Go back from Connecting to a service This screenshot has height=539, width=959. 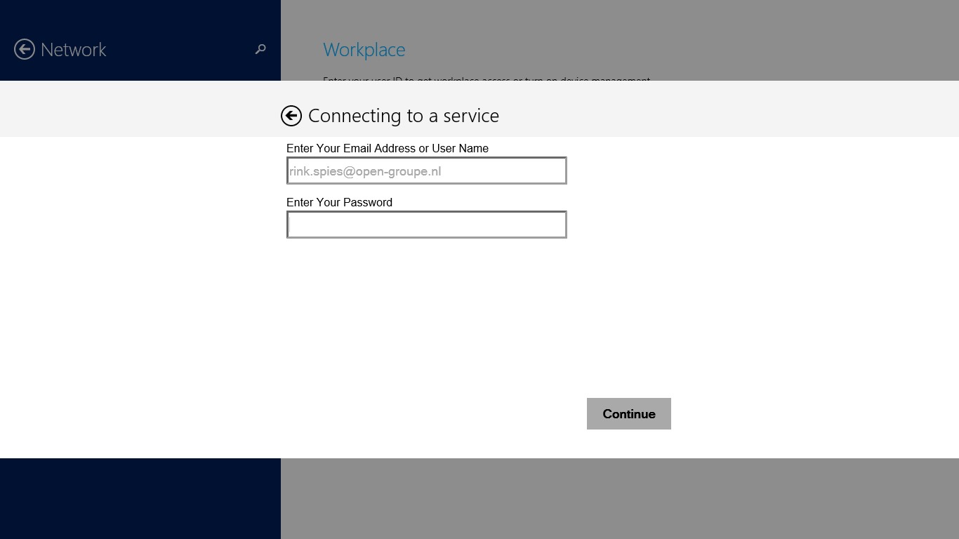pos(291,116)
